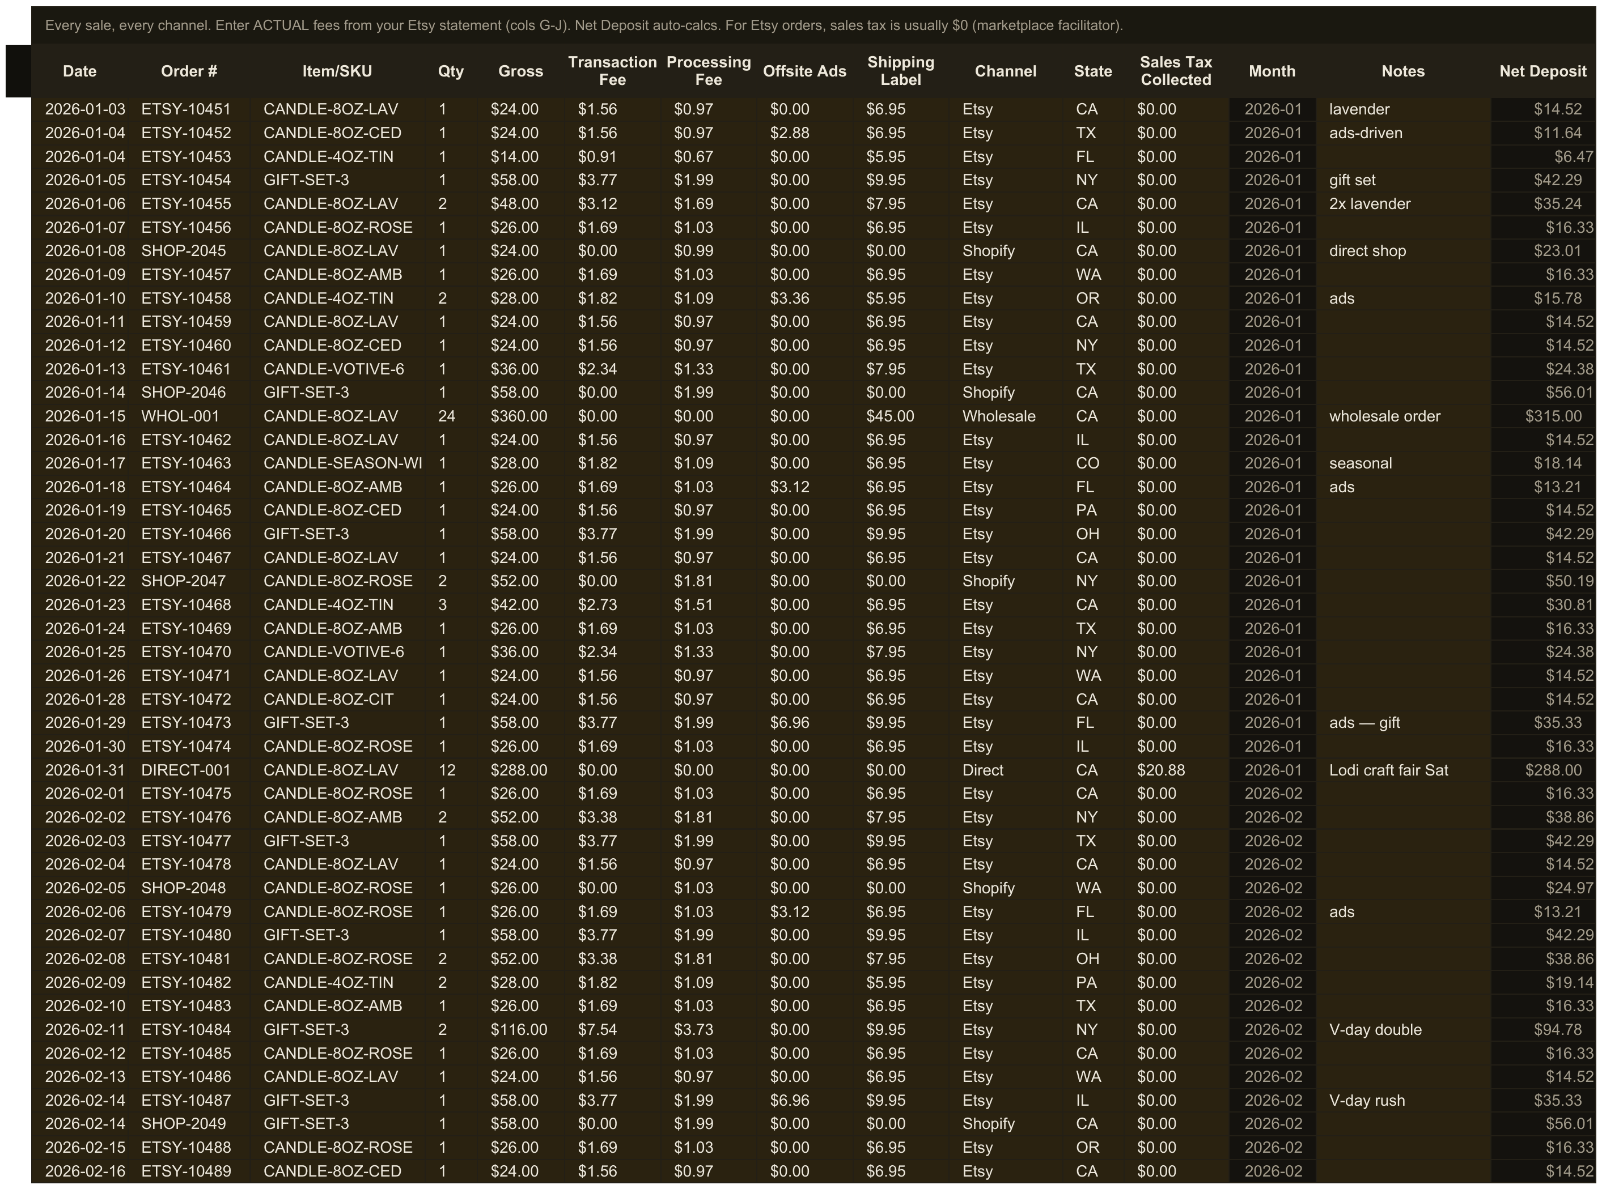Select the State column header

pos(1093,71)
